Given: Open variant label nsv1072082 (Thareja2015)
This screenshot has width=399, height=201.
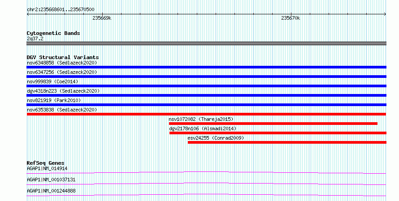Looking at the screenshot, I should [201, 119].
